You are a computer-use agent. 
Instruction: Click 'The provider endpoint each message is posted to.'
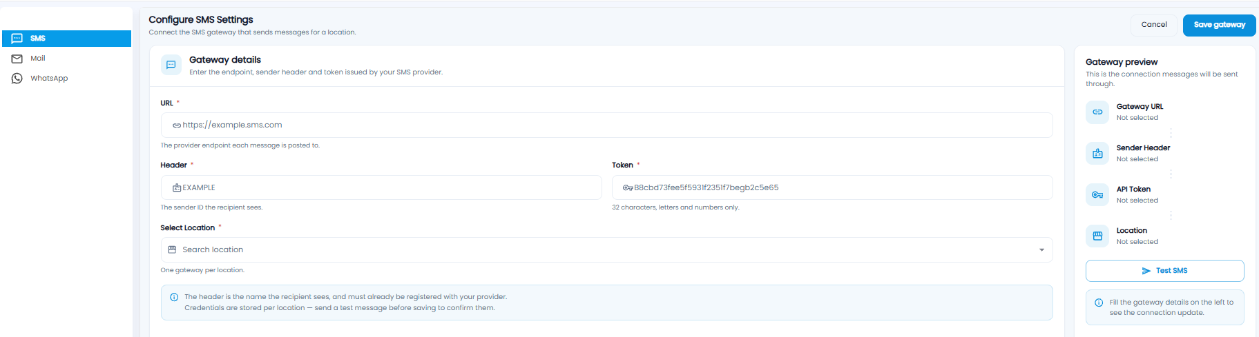(240, 145)
